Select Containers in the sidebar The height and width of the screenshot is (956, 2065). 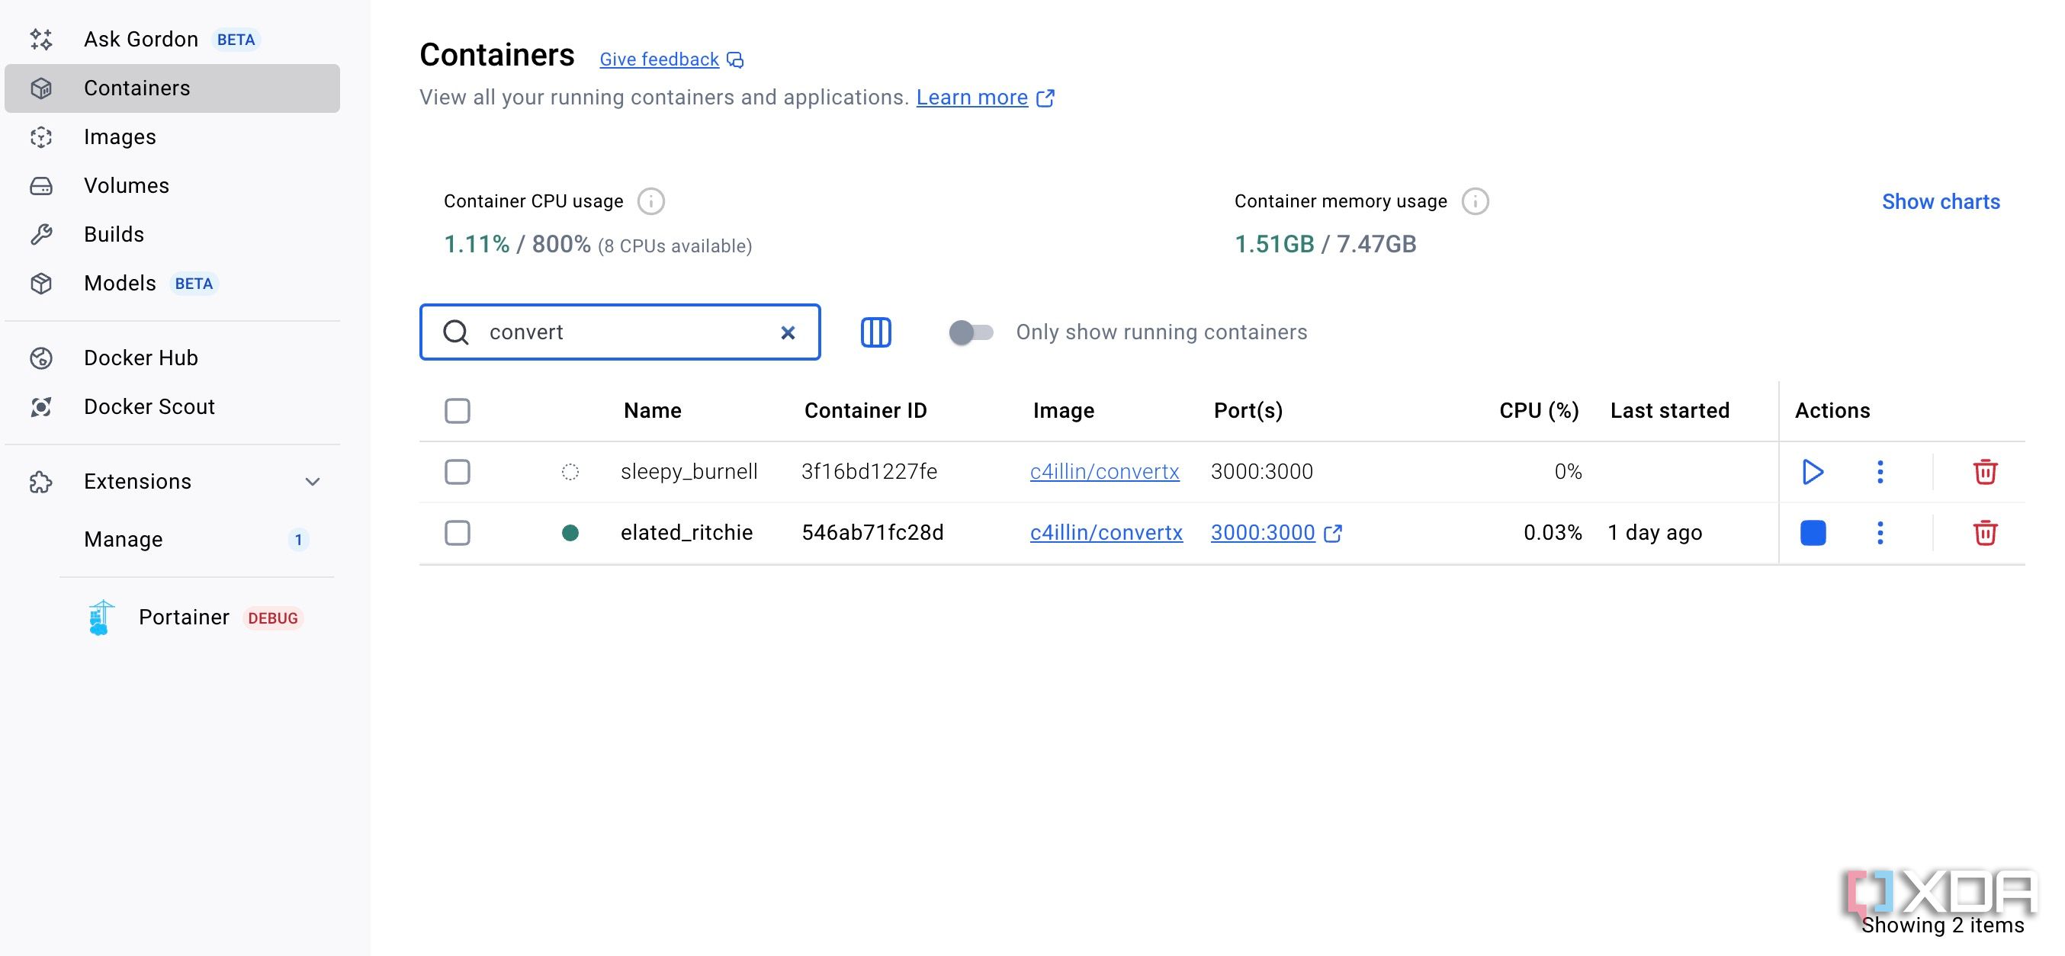(172, 88)
